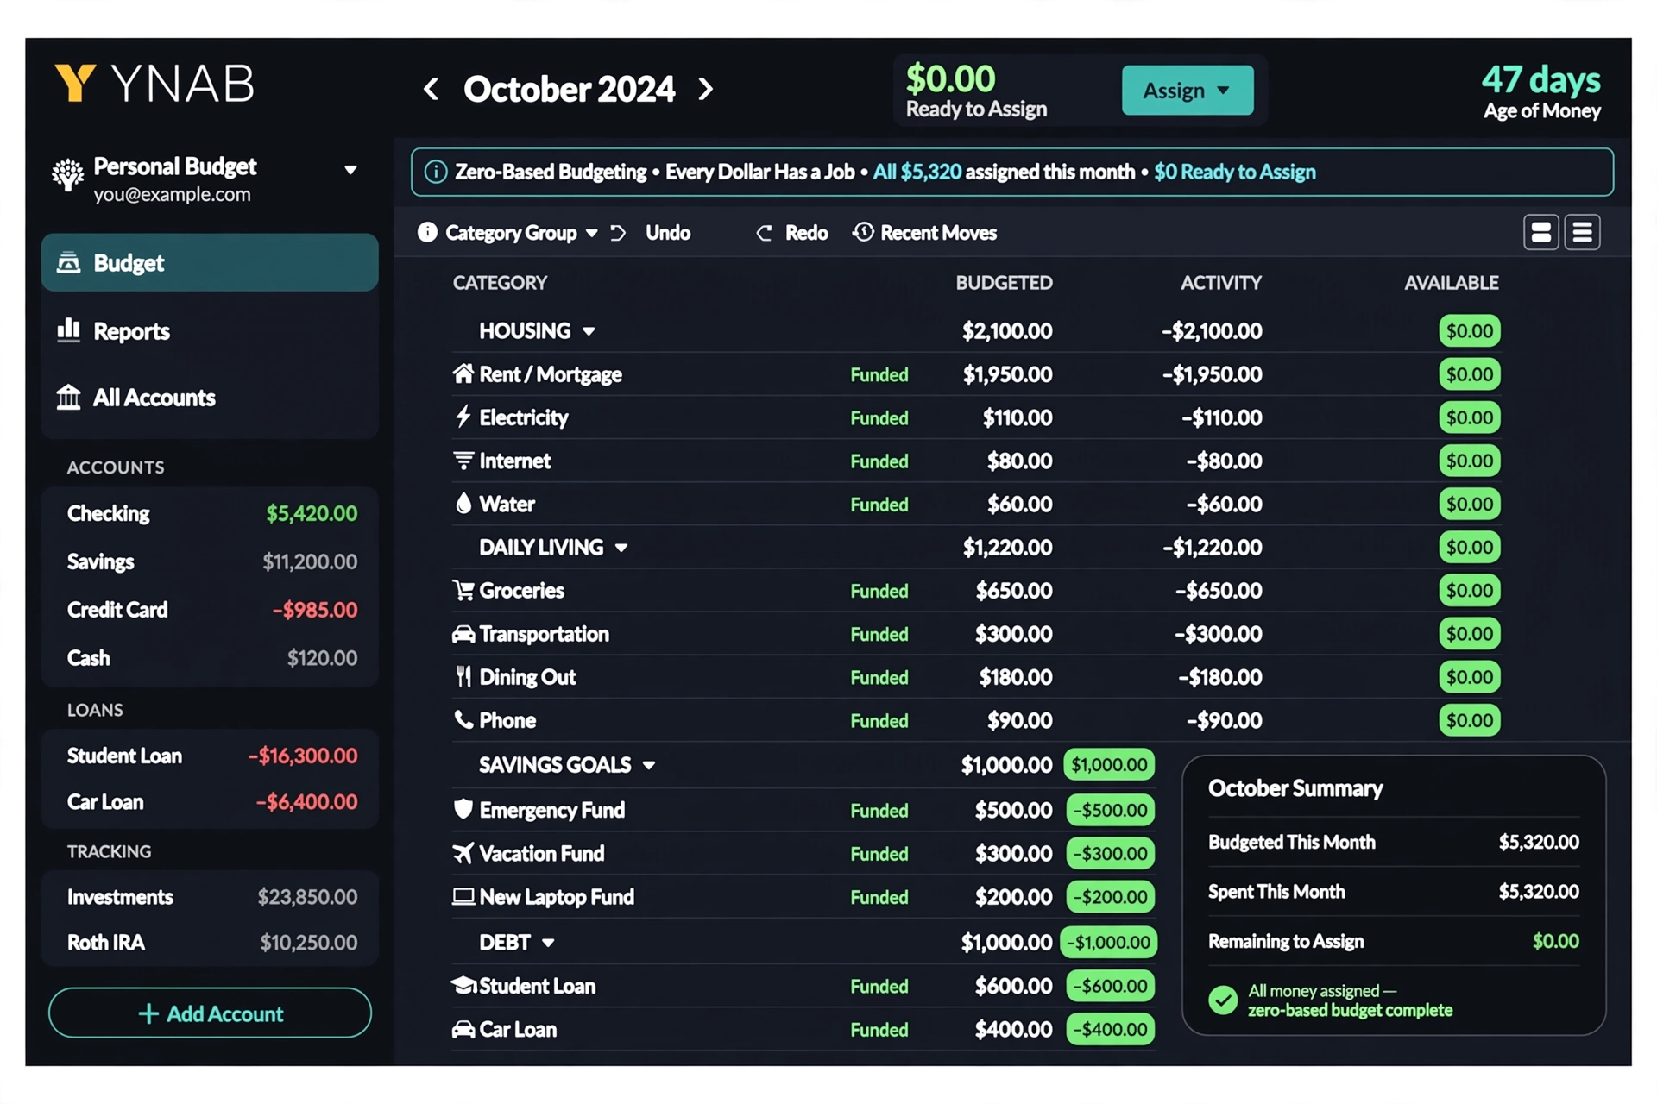The width and height of the screenshot is (1657, 1104).
Task: Go to next month arrow
Action: pos(705,88)
